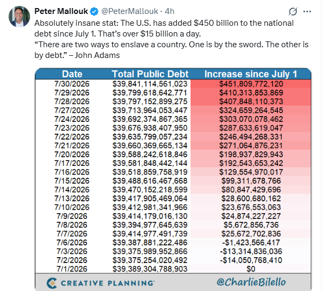Image resolution: width=322 pixels, height=291 pixels.
Task: Click the Peter Mallouk display name
Action: (61, 11)
